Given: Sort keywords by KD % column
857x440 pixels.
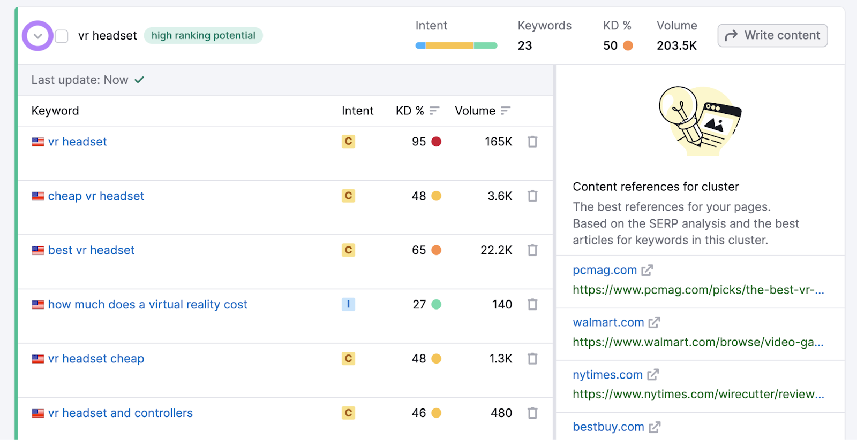Looking at the screenshot, I should tap(434, 111).
